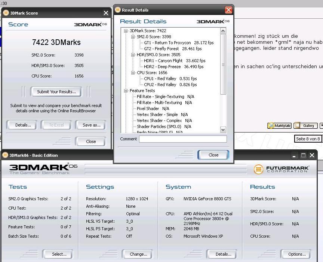
Task: Select Fill Rate - Single-Texturing row
Action: (x=165, y=97)
